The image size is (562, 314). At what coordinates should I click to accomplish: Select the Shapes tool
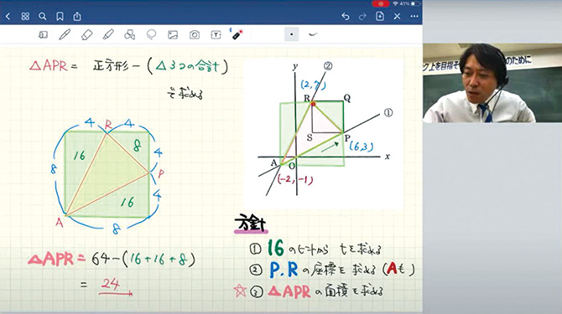coord(129,34)
